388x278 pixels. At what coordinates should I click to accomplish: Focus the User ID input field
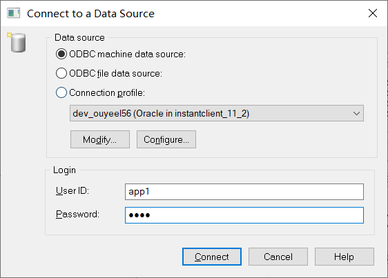[x=244, y=192]
